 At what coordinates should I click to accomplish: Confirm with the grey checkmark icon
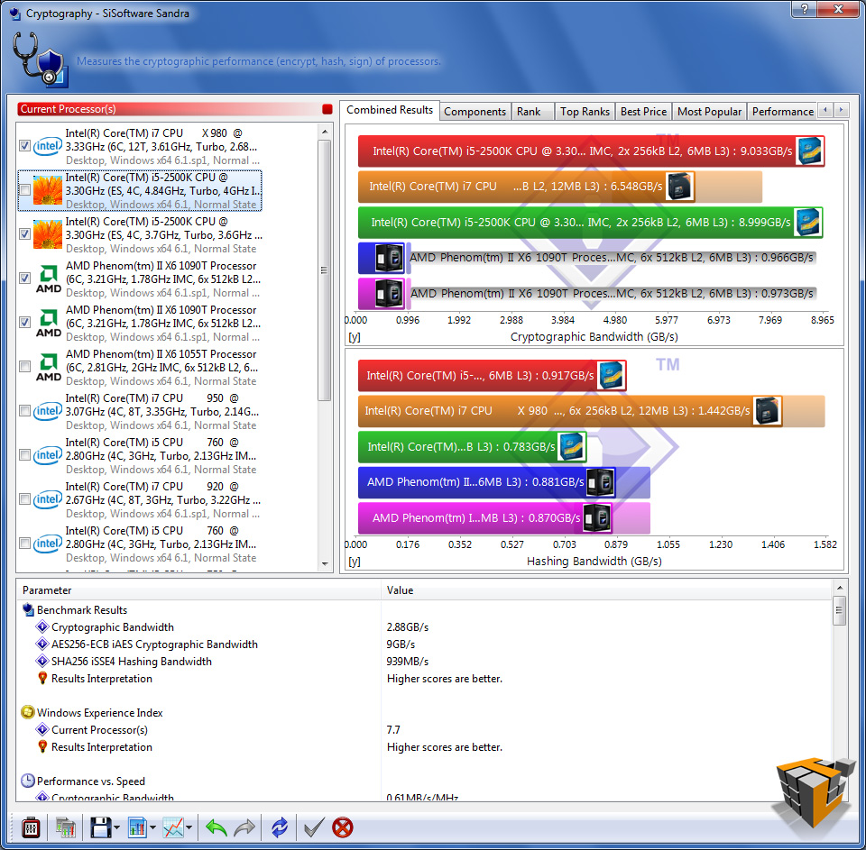tap(314, 827)
